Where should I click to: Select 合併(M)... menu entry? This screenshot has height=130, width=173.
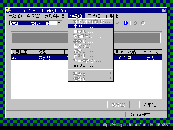click(91, 56)
